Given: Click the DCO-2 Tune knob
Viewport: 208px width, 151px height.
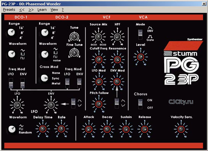Looking at the screenshot, I should (74, 36).
